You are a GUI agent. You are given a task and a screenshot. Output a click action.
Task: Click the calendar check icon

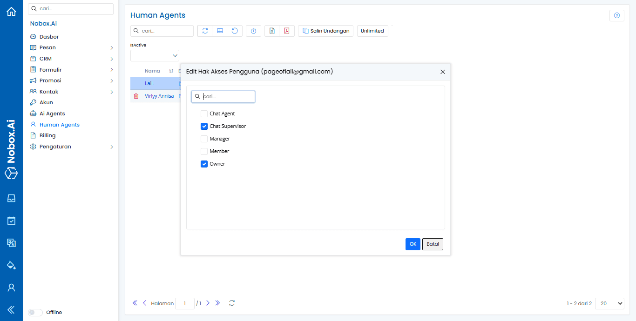click(x=11, y=221)
